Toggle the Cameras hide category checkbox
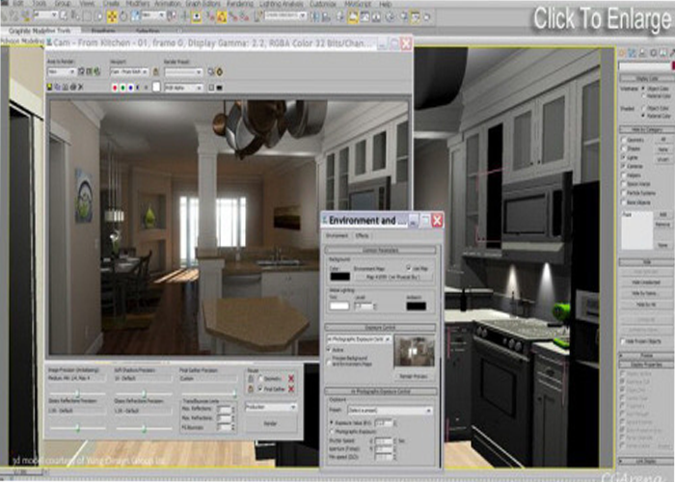 [623, 166]
